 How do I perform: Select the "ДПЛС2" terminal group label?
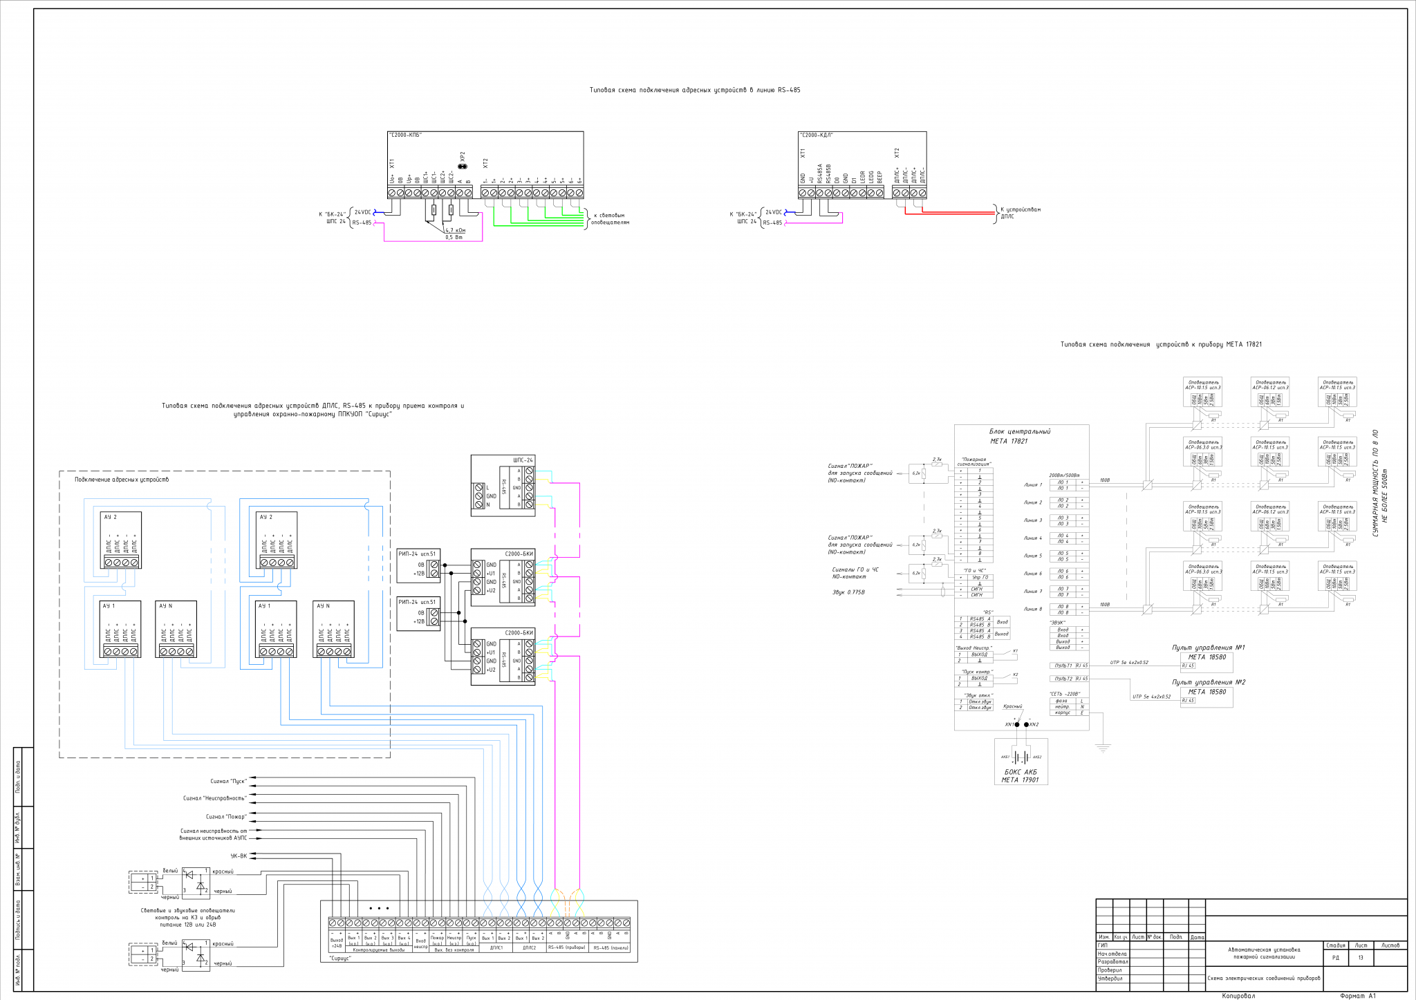530,948
